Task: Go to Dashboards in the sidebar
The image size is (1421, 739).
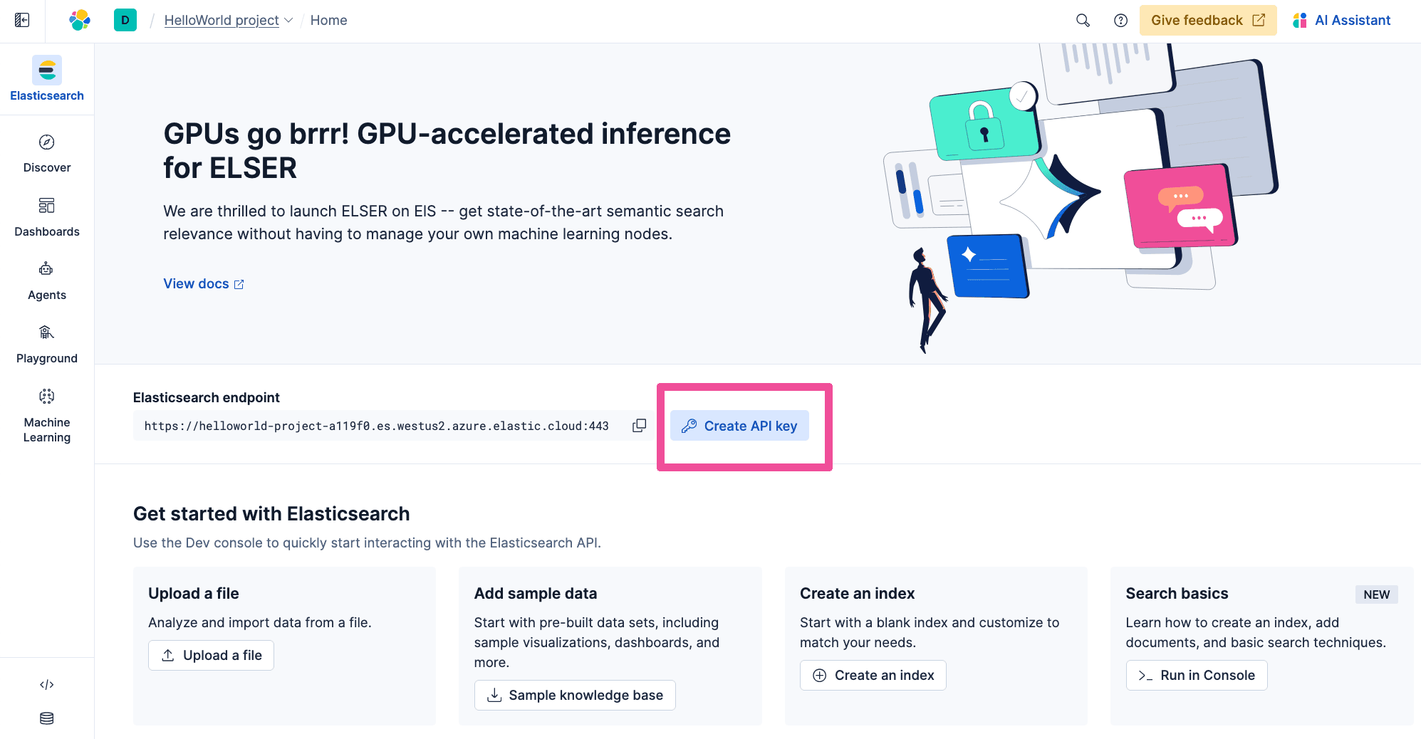Action: [47, 216]
